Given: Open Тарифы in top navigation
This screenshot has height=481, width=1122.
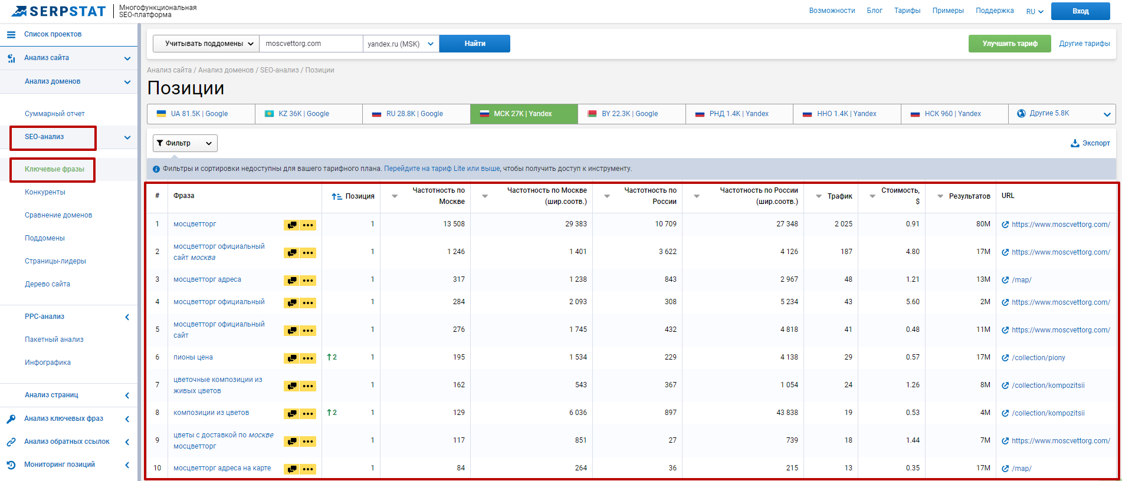Looking at the screenshot, I should click(x=907, y=11).
